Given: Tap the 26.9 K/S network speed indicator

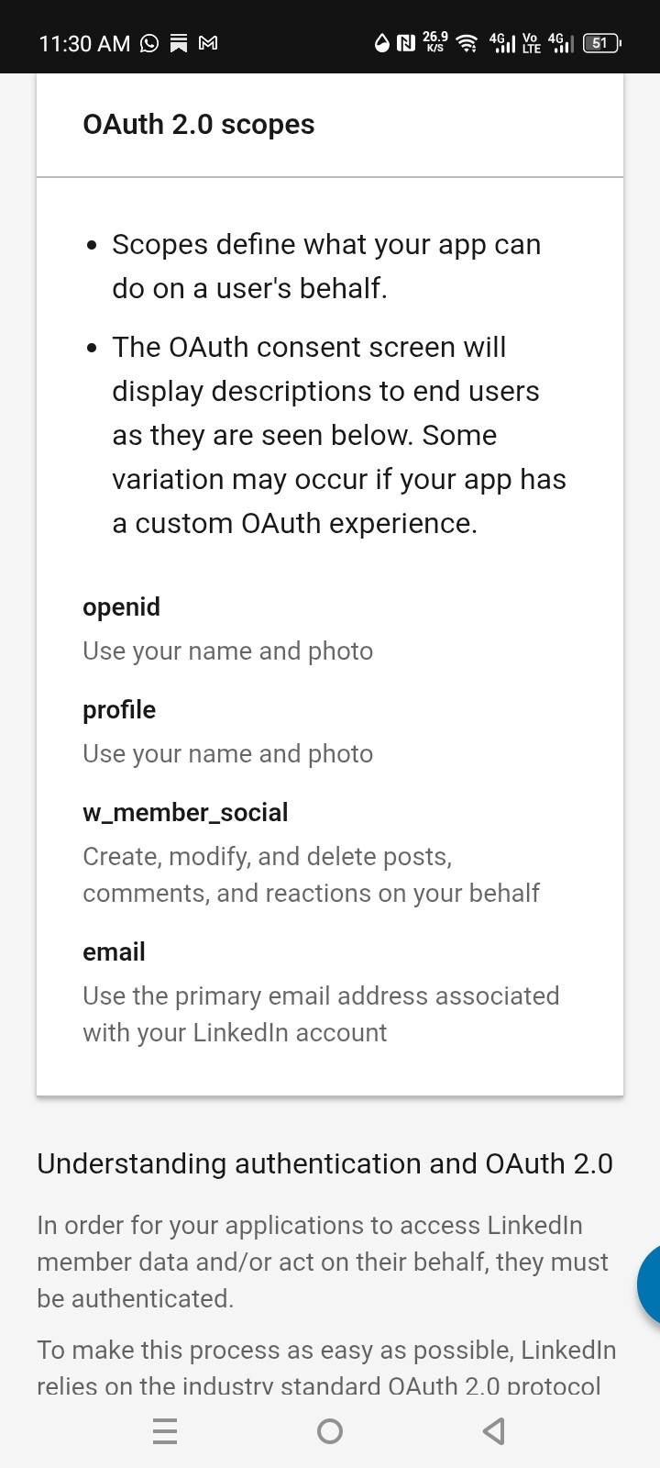Looking at the screenshot, I should [x=435, y=42].
